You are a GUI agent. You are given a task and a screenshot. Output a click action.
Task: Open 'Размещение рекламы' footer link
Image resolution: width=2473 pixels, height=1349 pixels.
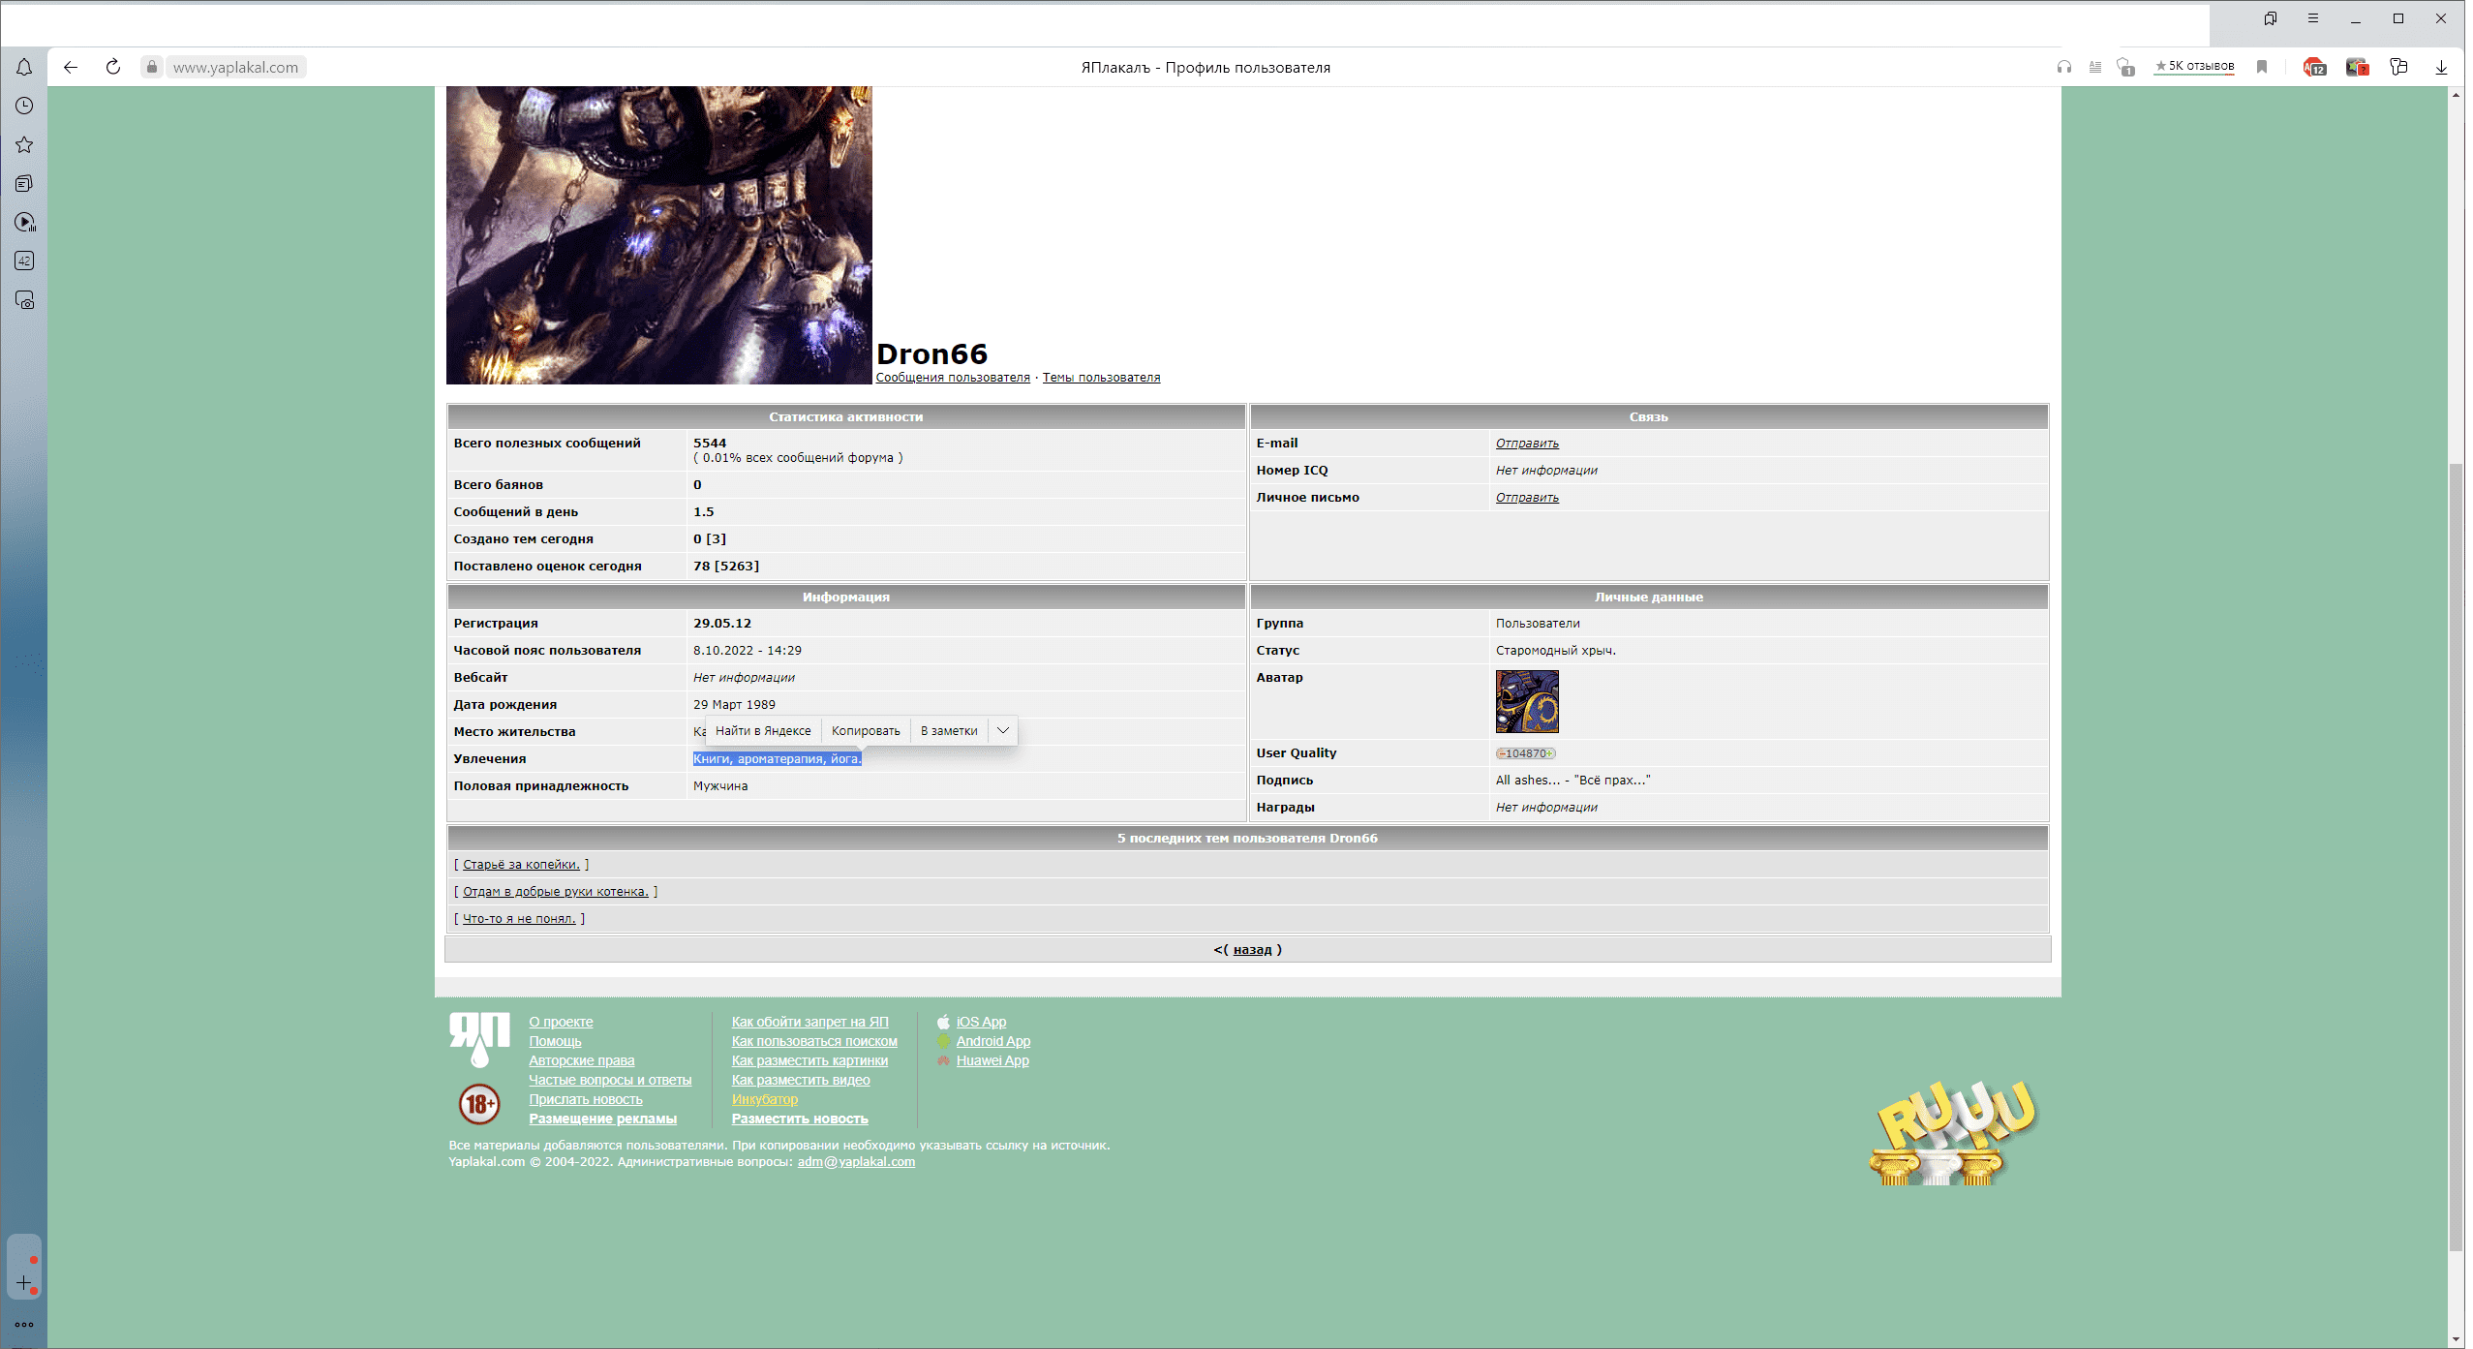[602, 1119]
